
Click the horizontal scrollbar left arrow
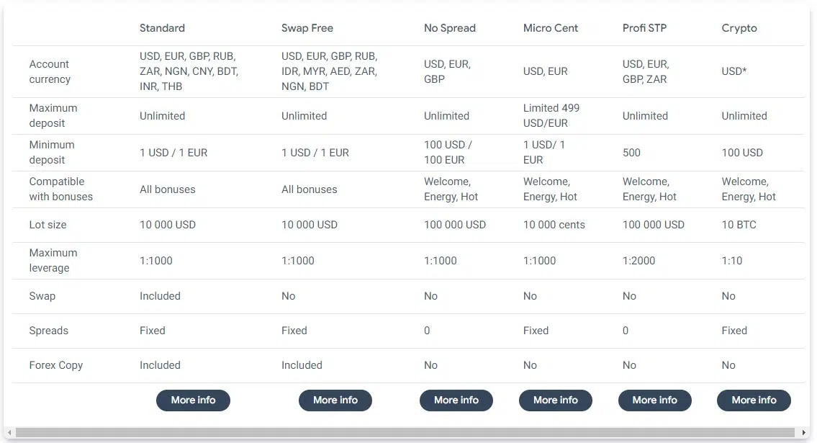point(10,433)
